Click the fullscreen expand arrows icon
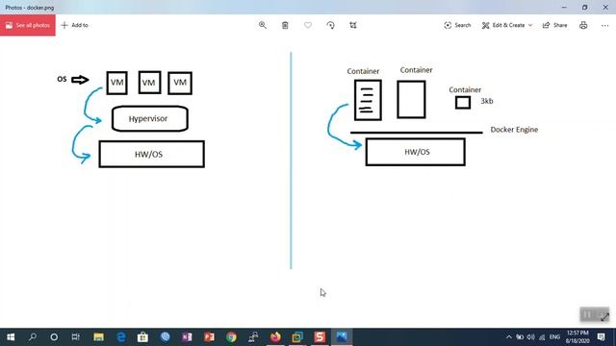The width and height of the screenshot is (616, 346). (x=604, y=316)
